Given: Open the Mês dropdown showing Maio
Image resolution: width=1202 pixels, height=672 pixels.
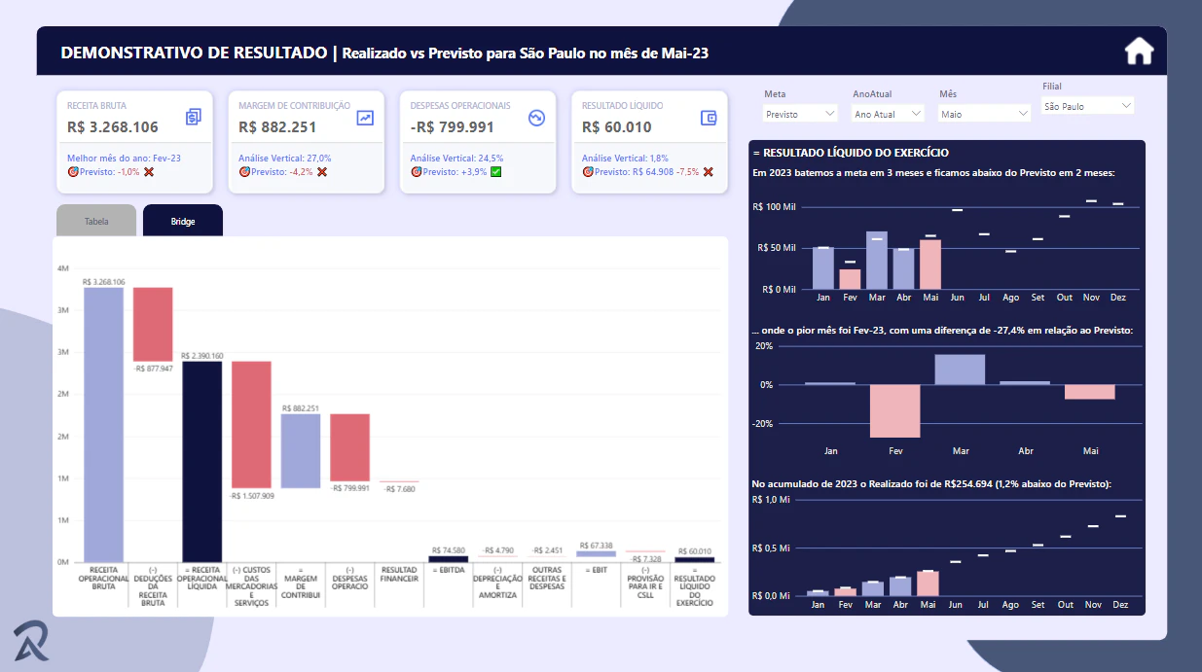Looking at the screenshot, I should 984,114.
